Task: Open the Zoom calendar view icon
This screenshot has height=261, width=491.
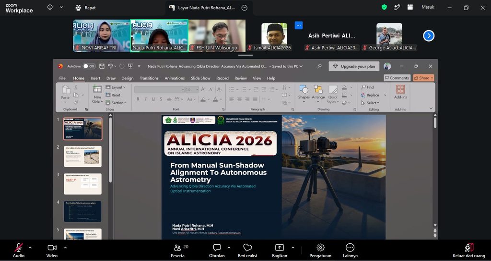Action: click(x=410, y=7)
